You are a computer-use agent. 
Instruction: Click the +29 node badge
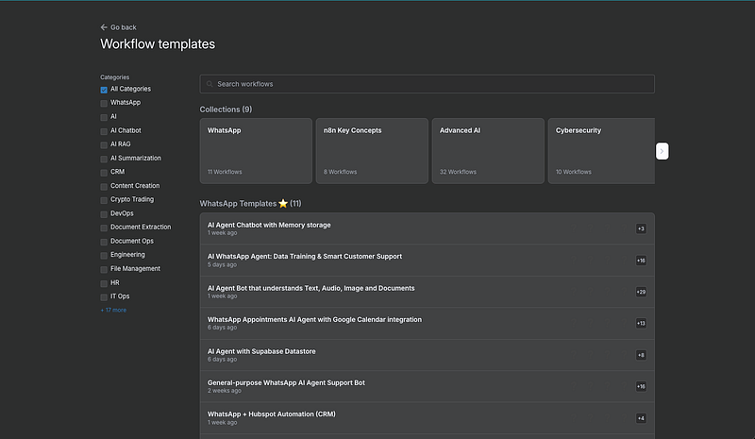click(x=641, y=292)
